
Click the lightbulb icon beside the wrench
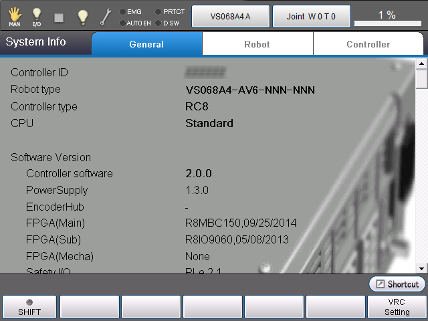pos(82,16)
